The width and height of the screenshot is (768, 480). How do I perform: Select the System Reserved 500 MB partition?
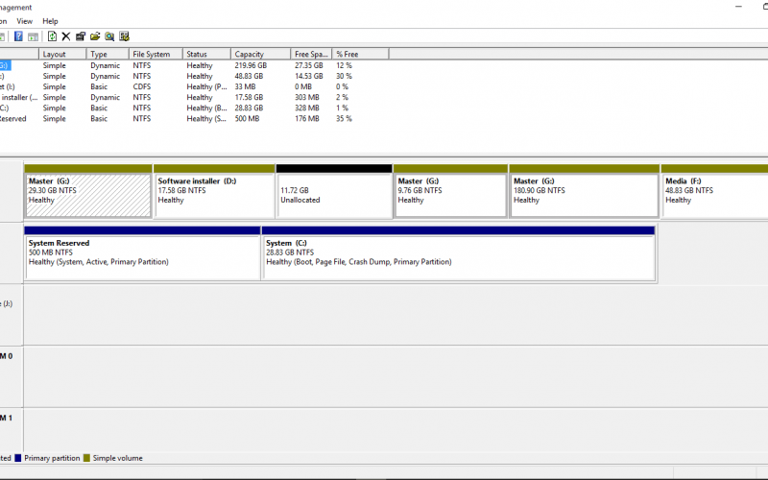coord(142,257)
